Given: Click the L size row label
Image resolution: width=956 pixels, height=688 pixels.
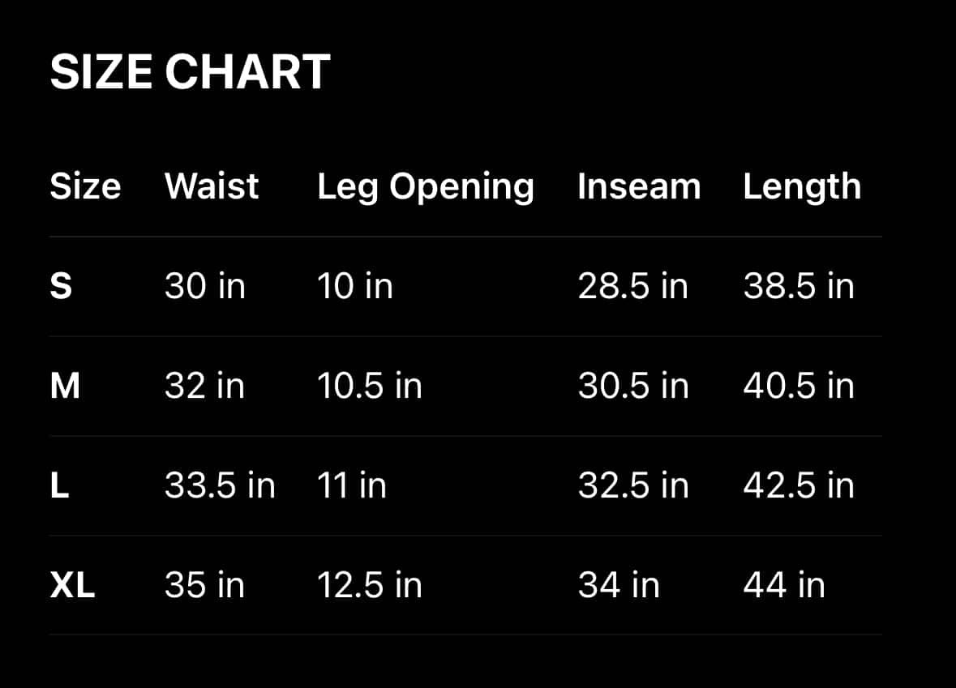Looking at the screenshot, I should pos(59,486).
